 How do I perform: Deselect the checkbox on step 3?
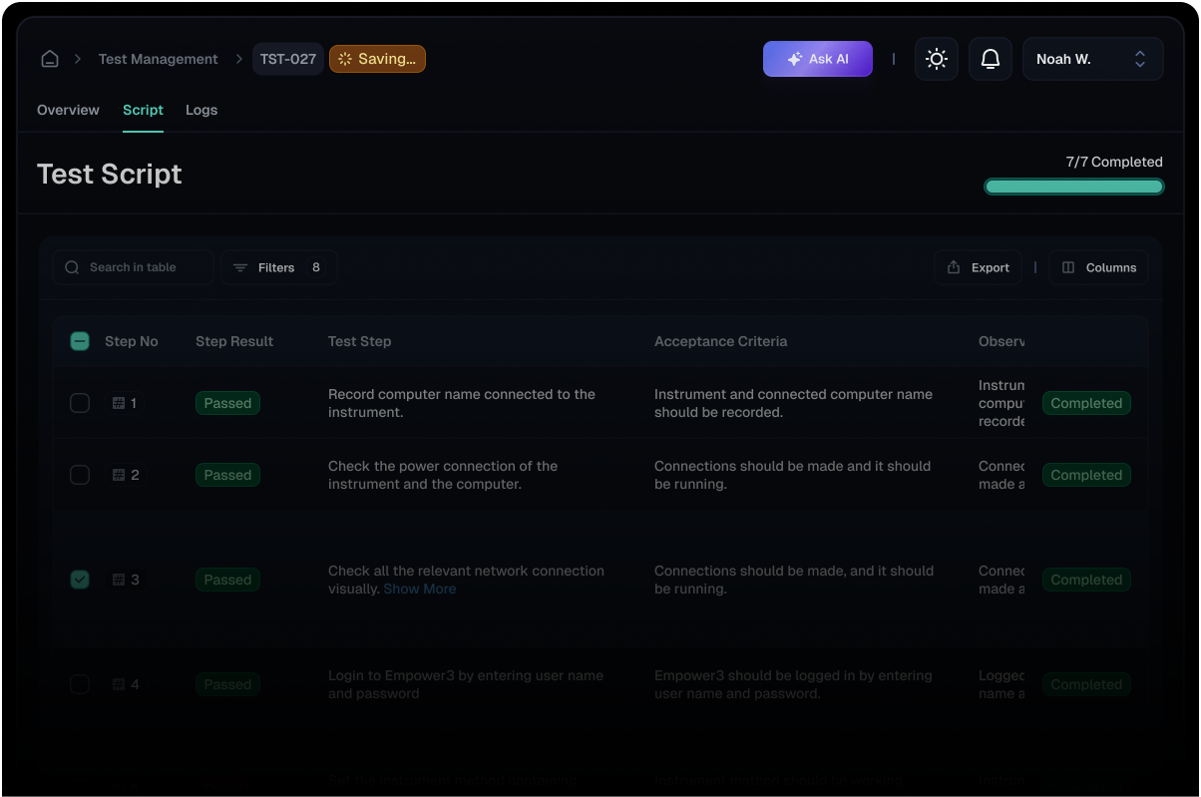pyautogui.click(x=79, y=579)
